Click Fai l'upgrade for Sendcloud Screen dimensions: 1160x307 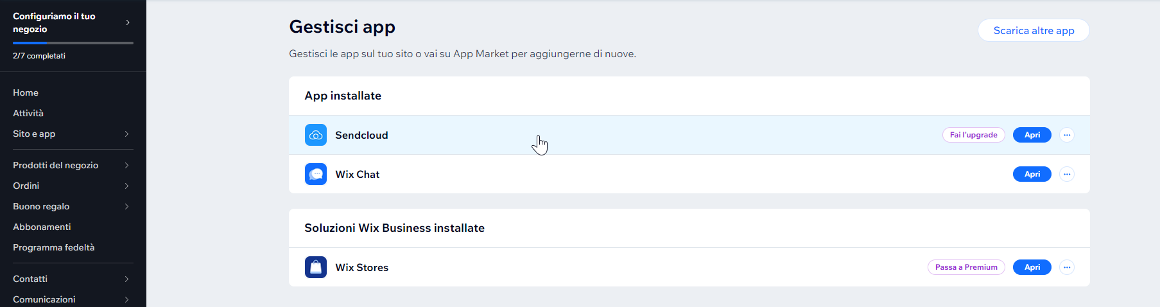[x=973, y=135]
